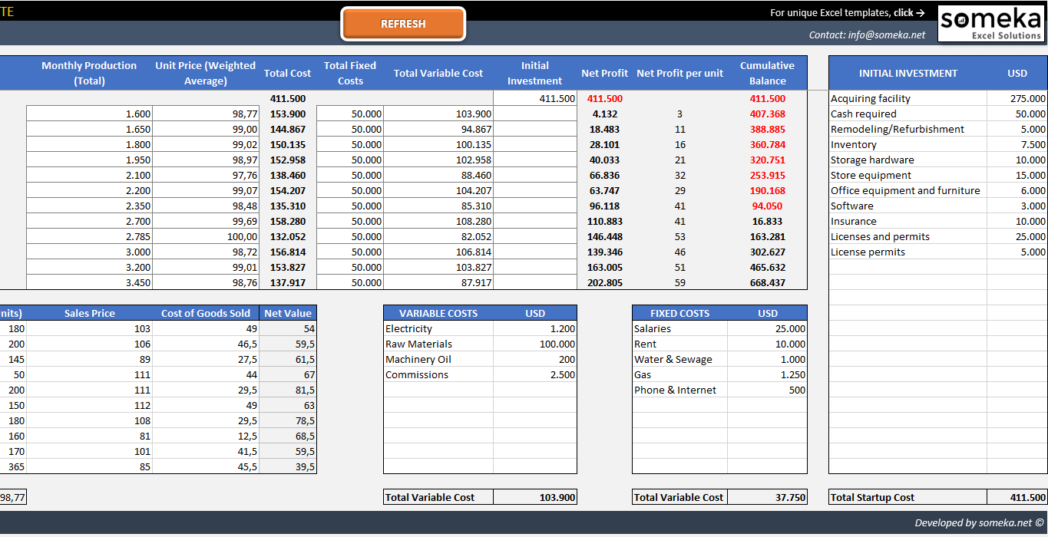Select the Gas value 1.250
1048x537 pixels.
pos(767,374)
